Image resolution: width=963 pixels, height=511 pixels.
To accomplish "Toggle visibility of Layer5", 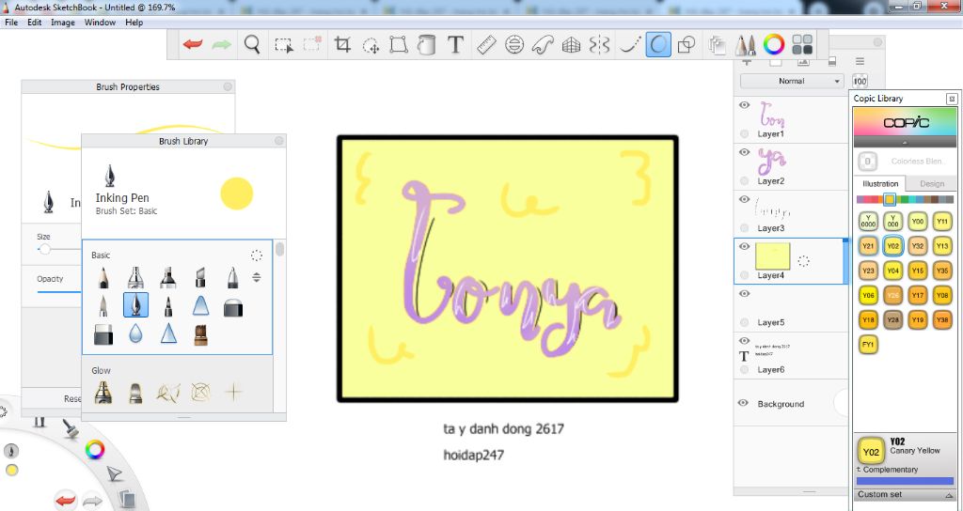I will coord(745,294).
